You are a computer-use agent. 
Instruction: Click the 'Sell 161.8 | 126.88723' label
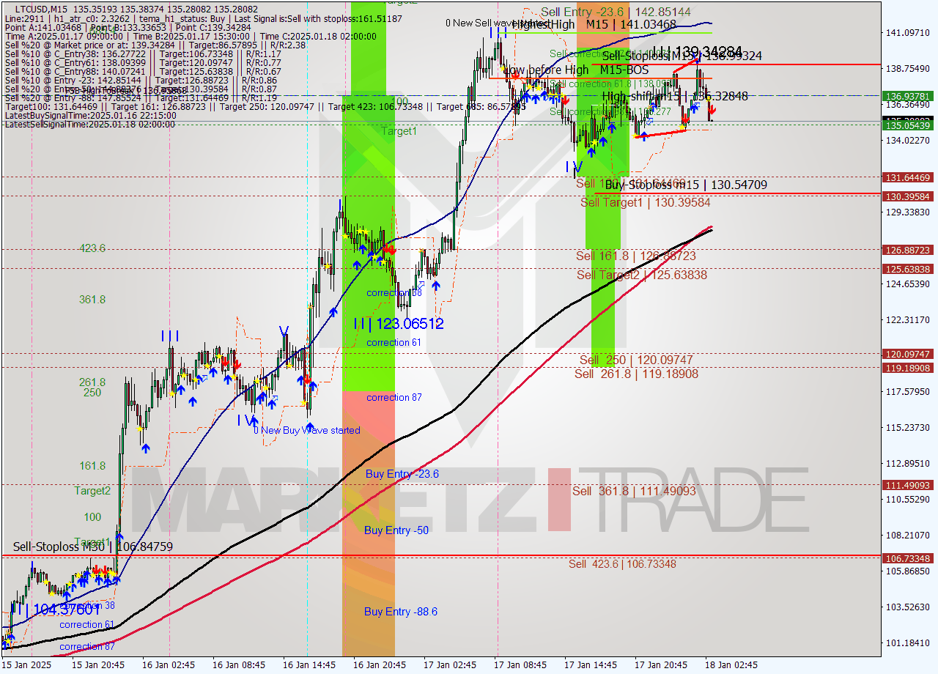pyautogui.click(x=636, y=256)
